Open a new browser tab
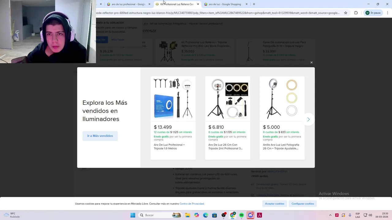 pyautogui.click(x=254, y=4)
